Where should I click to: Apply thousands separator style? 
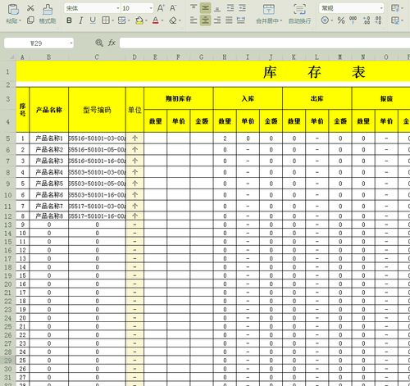click(353, 20)
